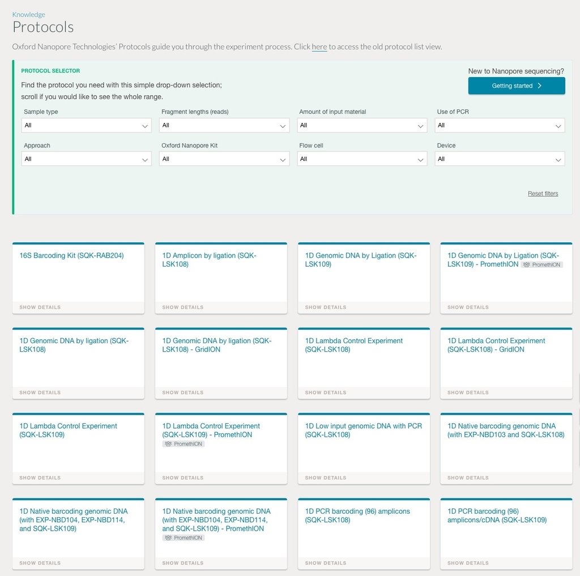Click the Knowledge breadcrumb link
The image size is (580, 576).
(x=28, y=14)
